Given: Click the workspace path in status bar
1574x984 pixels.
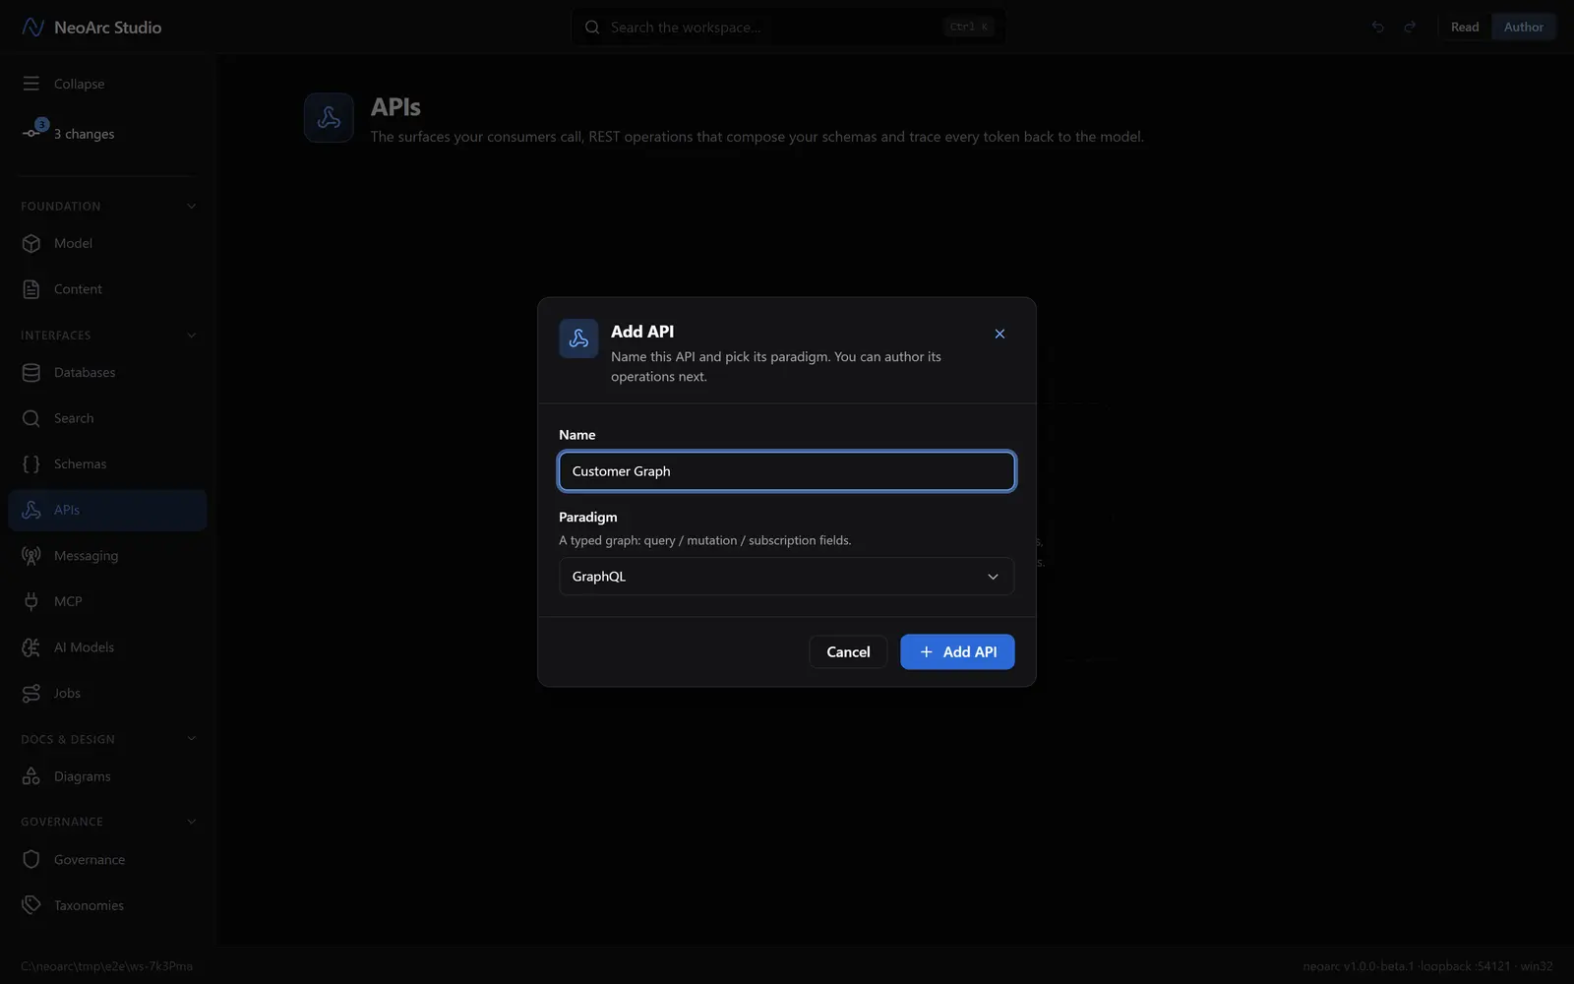Looking at the screenshot, I should [106, 966].
